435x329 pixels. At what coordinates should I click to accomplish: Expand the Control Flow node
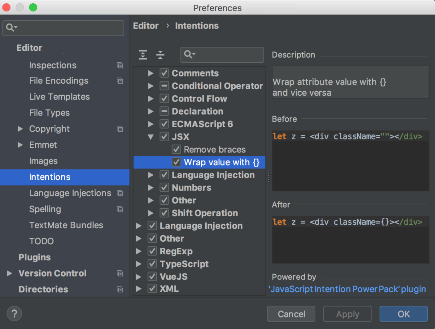151,99
